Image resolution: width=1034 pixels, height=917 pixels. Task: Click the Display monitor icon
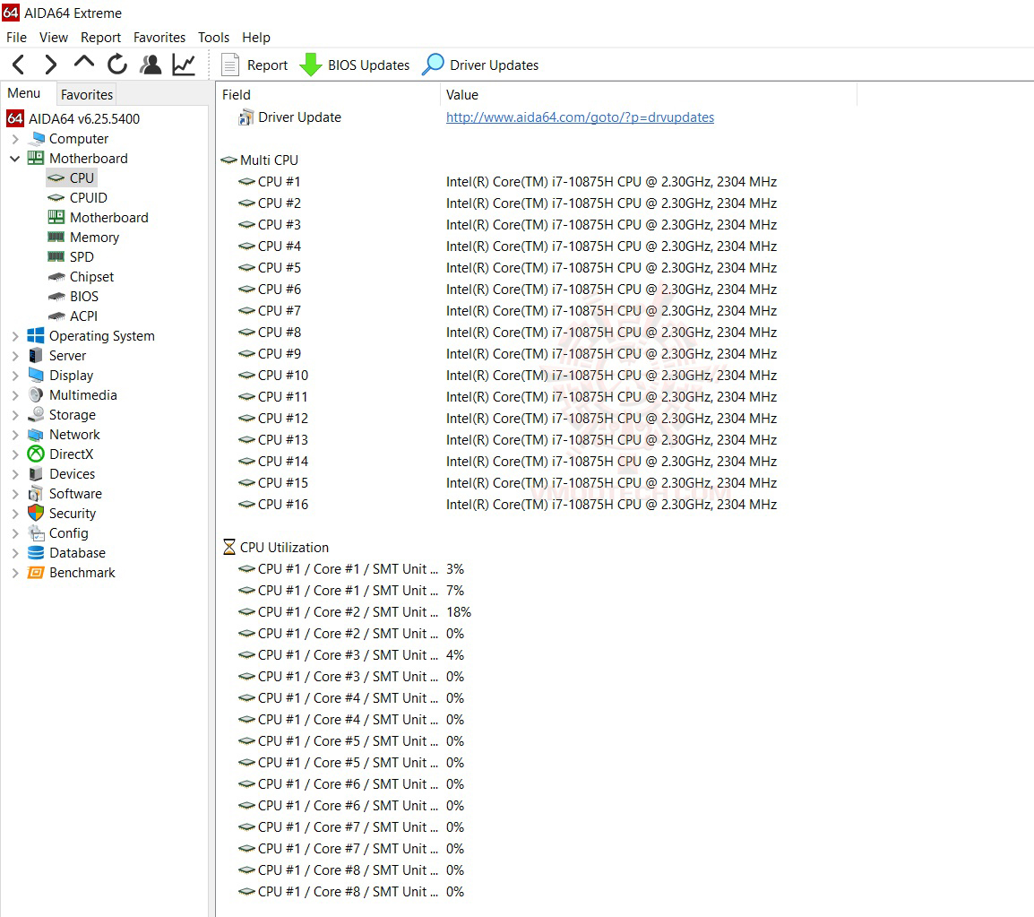(x=36, y=375)
